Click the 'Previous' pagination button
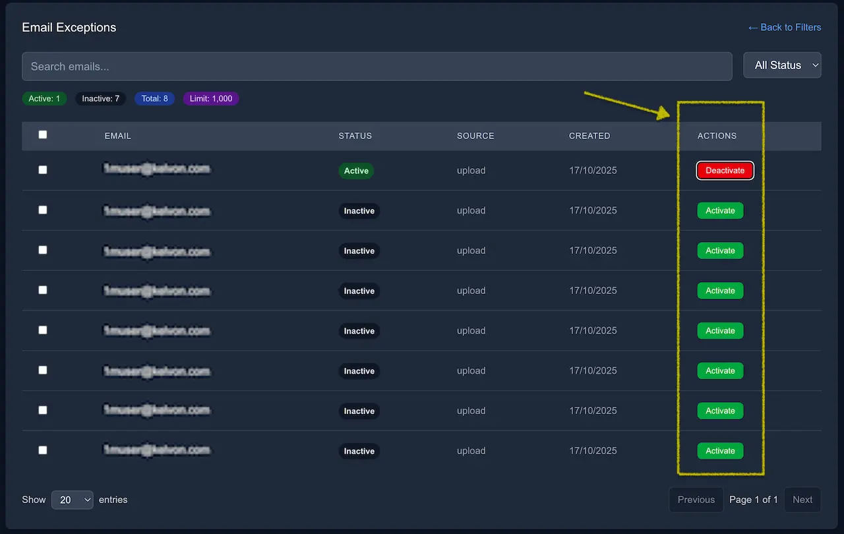Image resolution: width=844 pixels, height=534 pixels. coord(696,499)
